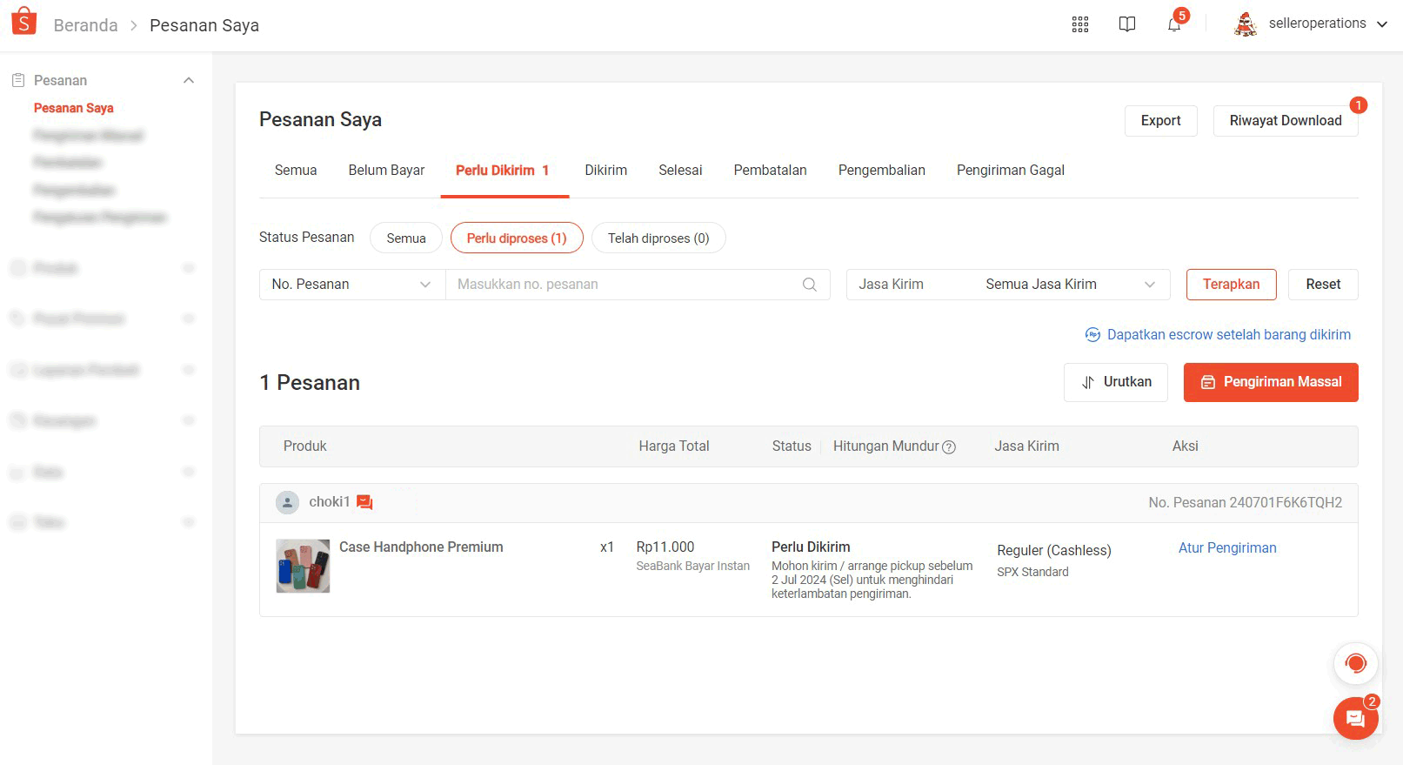The image size is (1403, 765).
Task: Switch to the Dikirim tab
Action: point(605,171)
